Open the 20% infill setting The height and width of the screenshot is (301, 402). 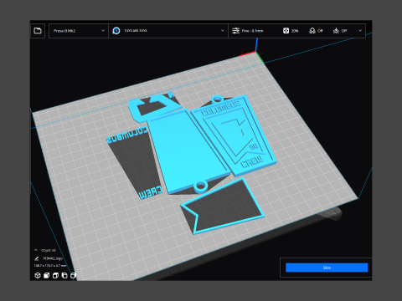291,31
